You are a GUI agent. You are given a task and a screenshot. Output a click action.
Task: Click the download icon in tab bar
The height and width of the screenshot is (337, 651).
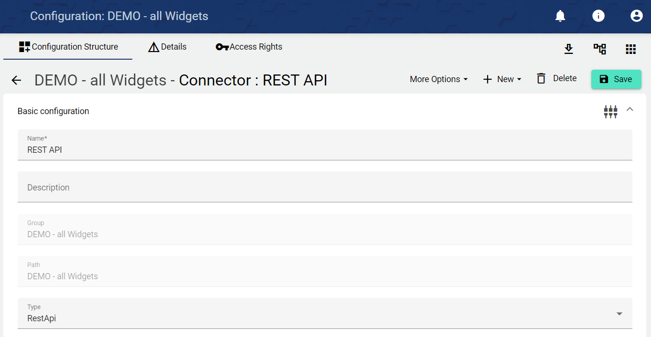click(x=568, y=49)
